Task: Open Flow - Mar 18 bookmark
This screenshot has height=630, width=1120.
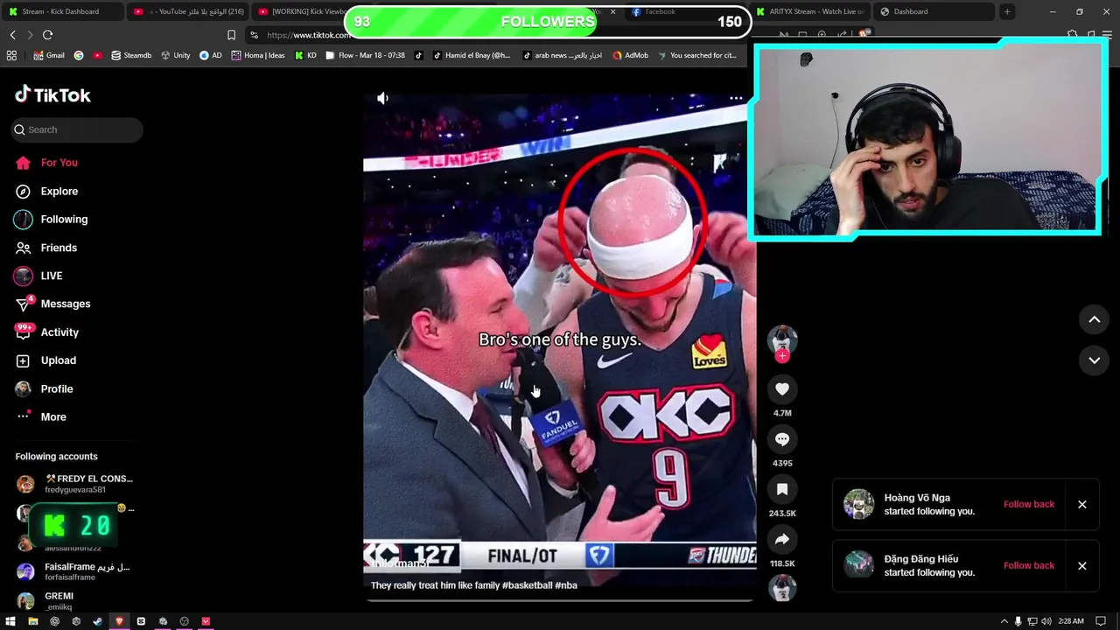Action: 365,55
